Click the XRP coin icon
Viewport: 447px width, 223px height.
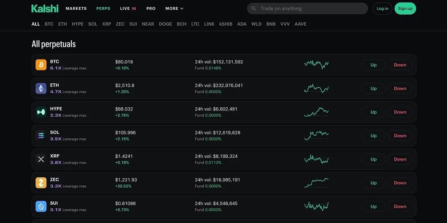[x=41, y=159]
